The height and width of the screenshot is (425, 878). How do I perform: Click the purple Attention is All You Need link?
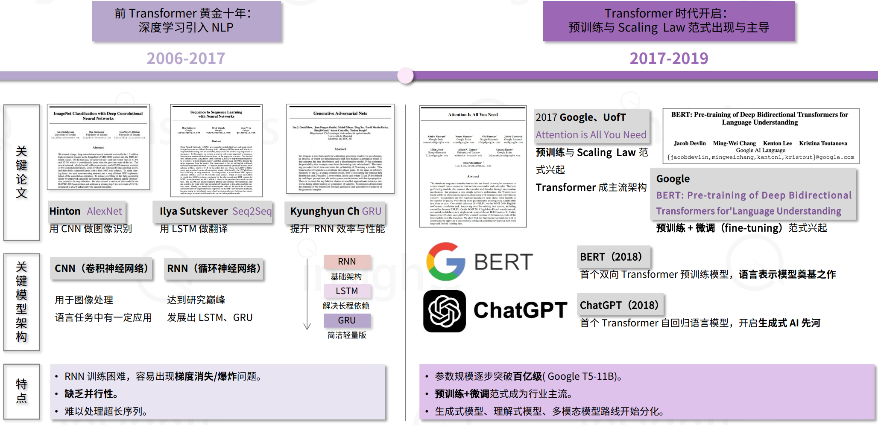tap(591, 135)
